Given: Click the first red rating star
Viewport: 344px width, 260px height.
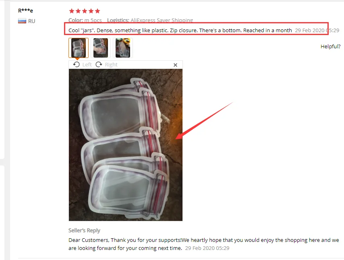Looking at the screenshot, I should 72,11.
